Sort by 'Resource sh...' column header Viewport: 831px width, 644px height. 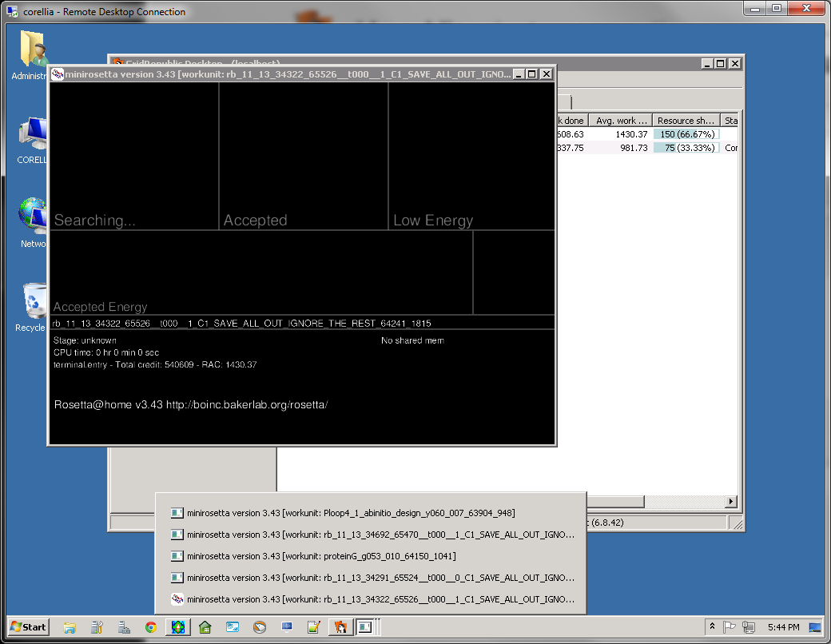[x=686, y=121]
